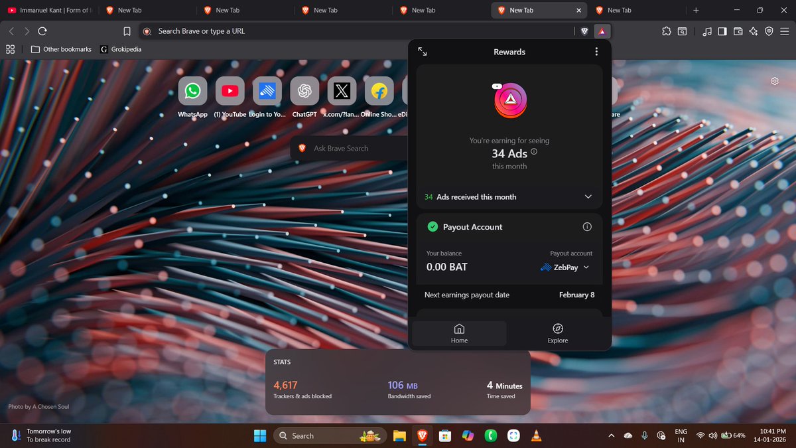This screenshot has height=448, width=796.
Task: Open the Extensions puzzle icon
Action: coord(667,31)
